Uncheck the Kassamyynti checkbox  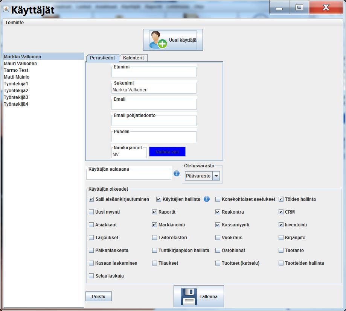(218, 225)
